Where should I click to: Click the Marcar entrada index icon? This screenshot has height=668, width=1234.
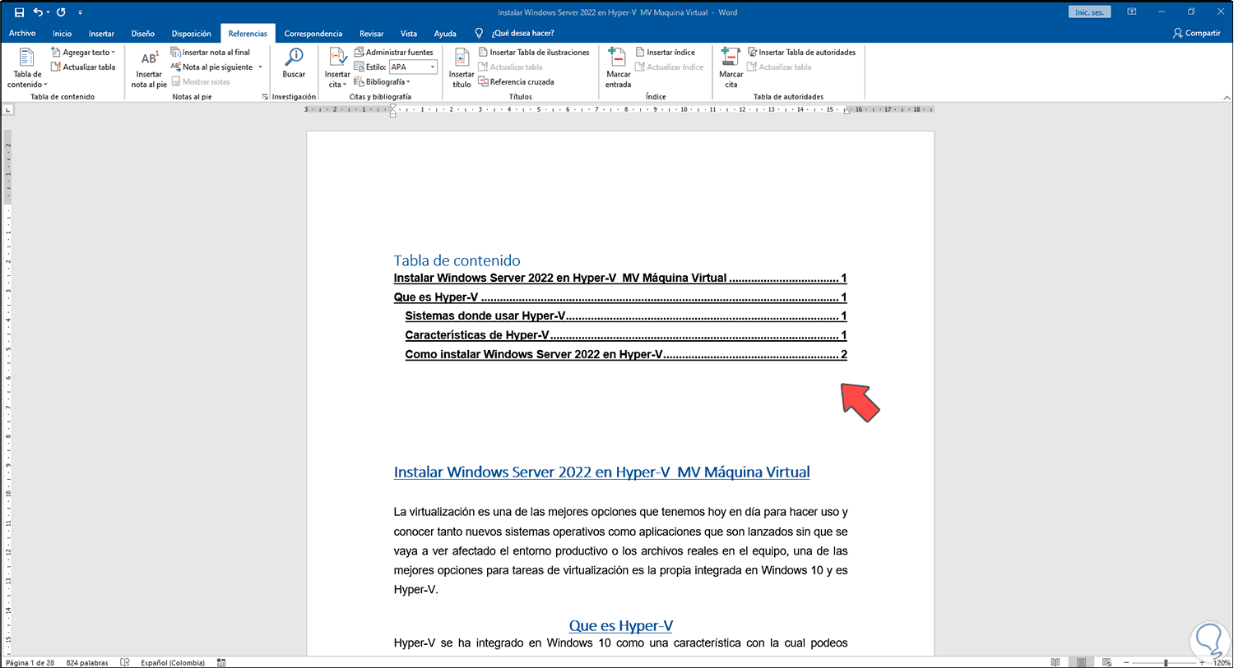coord(618,58)
